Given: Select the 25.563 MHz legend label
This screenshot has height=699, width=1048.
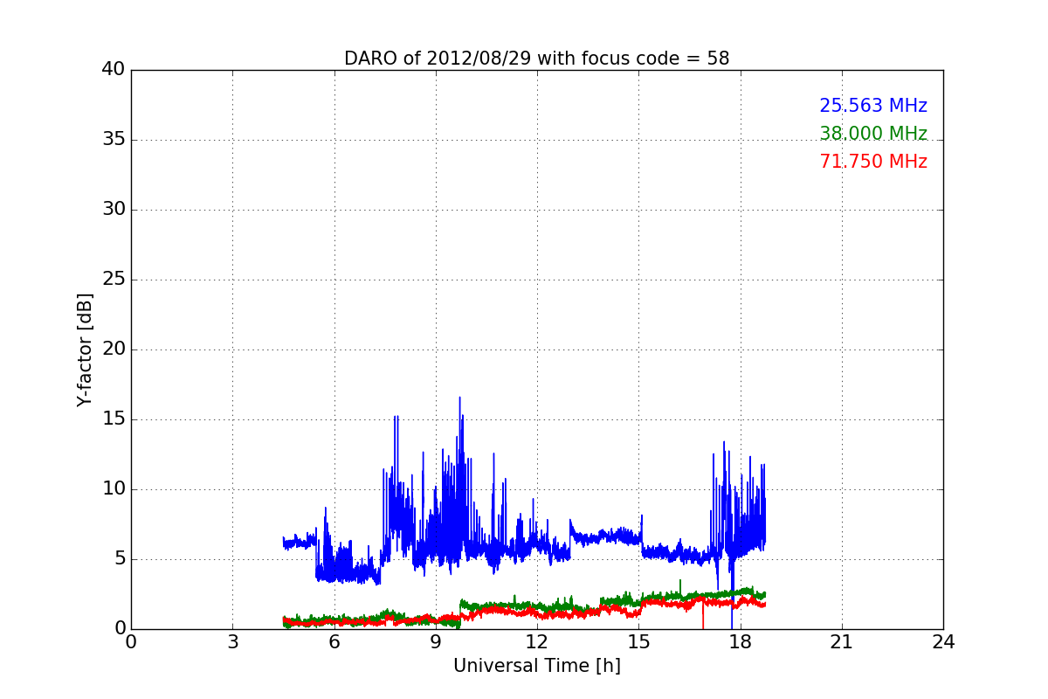Looking at the screenshot, I should 873,106.
